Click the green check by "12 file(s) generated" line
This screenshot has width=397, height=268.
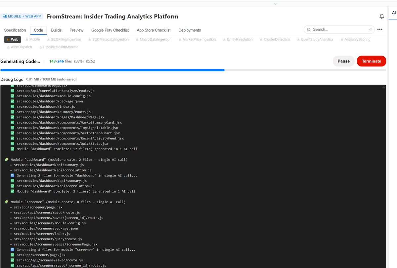pyautogui.click(x=13, y=149)
